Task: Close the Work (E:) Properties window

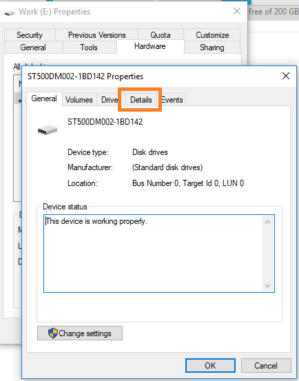Action: point(237,11)
